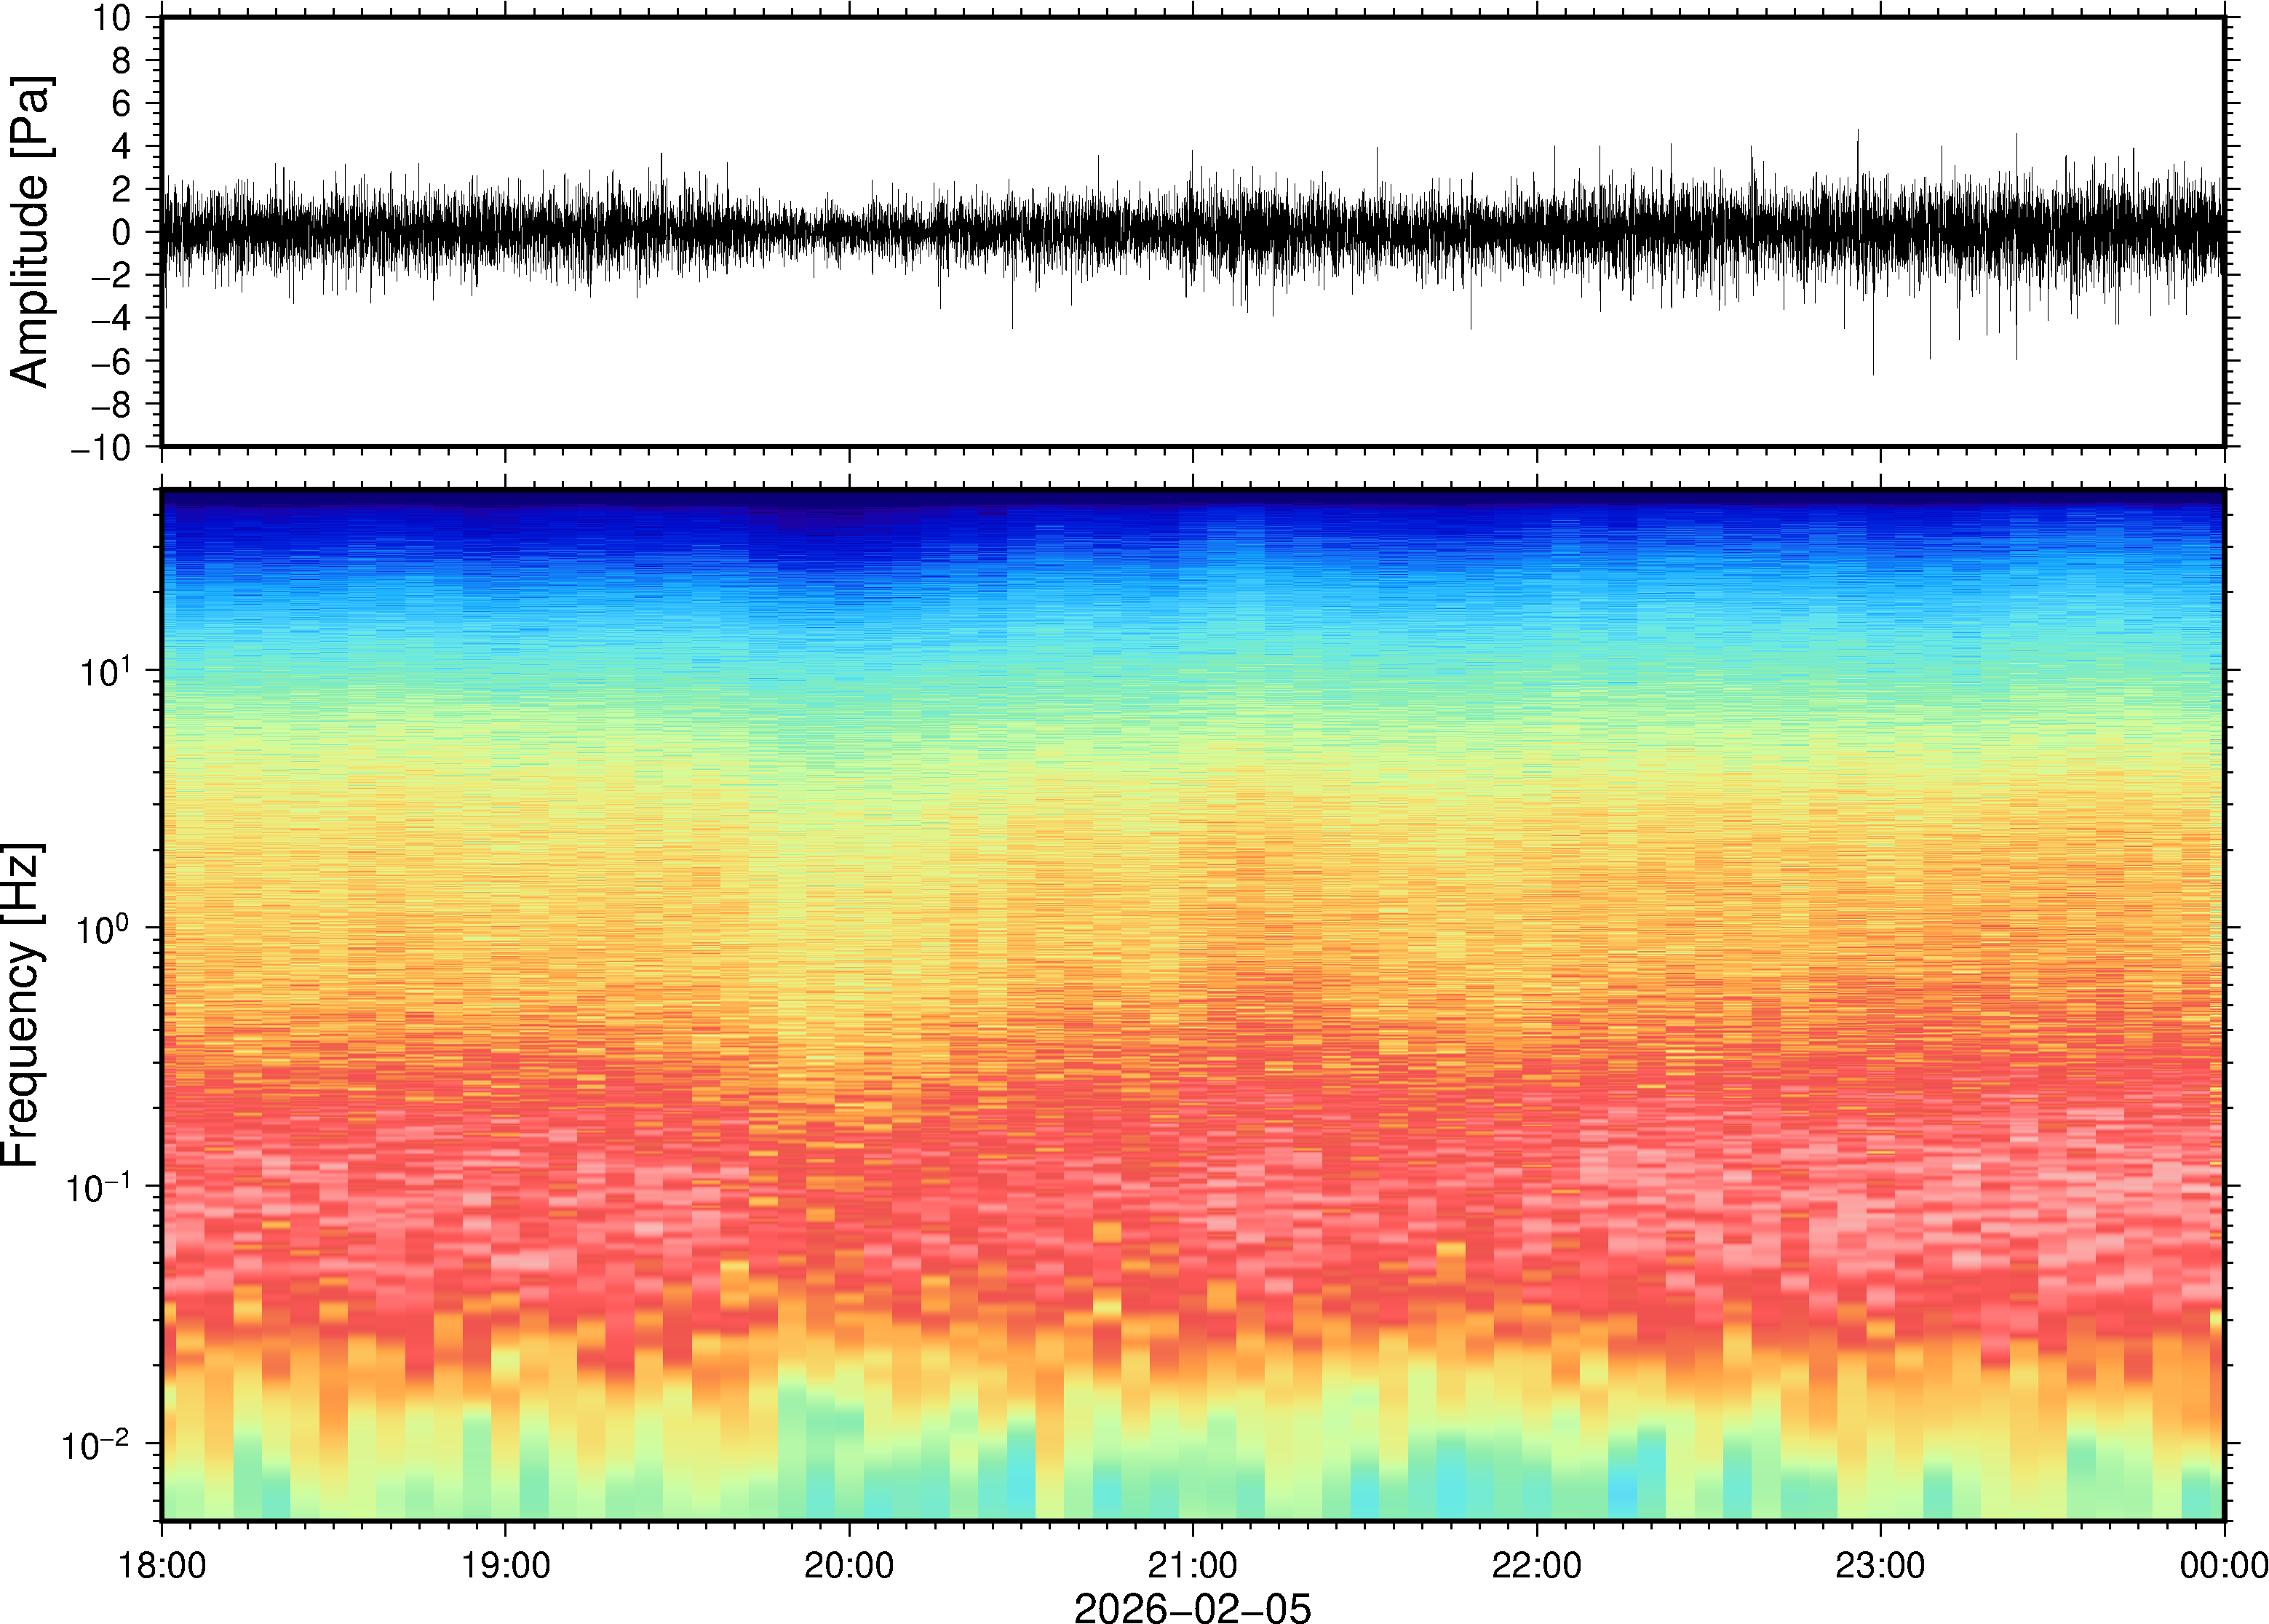Click the 18:00 time axis label

pyautogui.click(x=162, y=1564)
